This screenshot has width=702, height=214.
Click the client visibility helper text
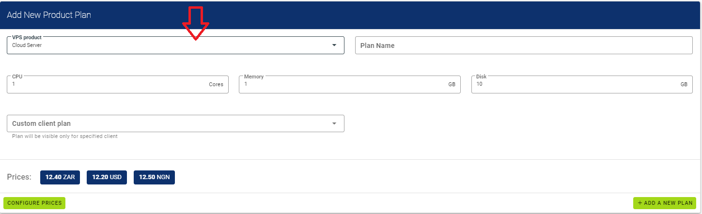65,137
